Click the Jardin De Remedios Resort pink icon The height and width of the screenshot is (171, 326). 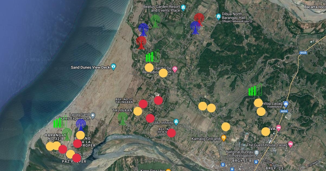(175, 69)
